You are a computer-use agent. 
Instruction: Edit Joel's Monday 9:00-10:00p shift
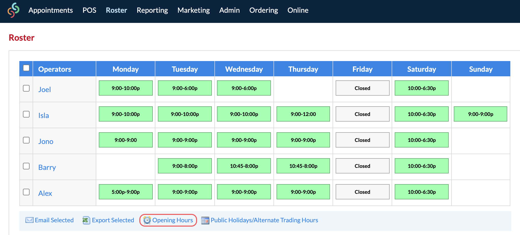click(126, 88)
